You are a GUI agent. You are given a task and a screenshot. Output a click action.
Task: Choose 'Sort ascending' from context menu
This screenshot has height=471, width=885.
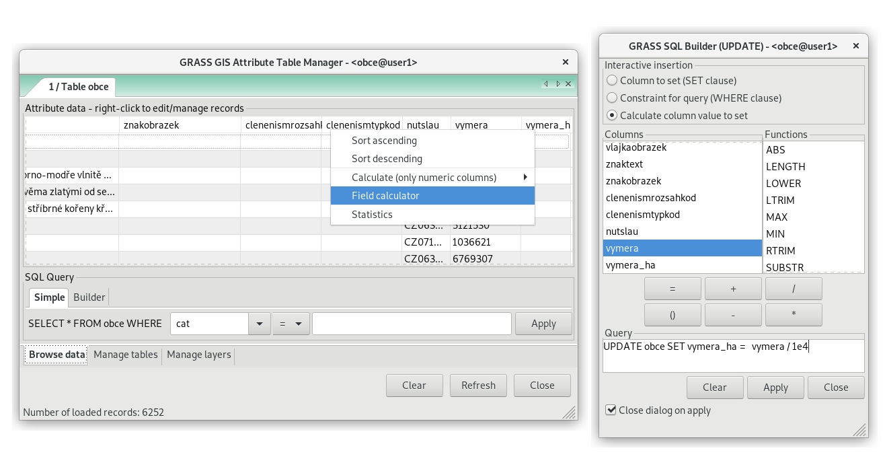pyautogui.click(x=432, y=141)
